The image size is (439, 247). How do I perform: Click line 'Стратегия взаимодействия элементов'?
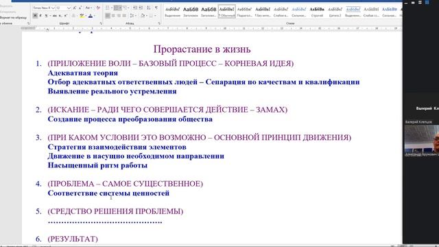point(117,147)
